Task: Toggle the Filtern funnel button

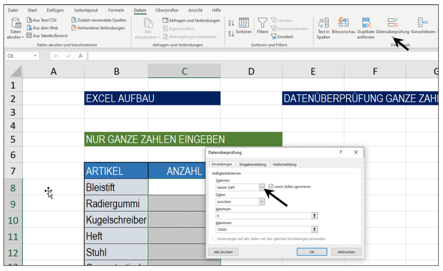Action: 263,26
